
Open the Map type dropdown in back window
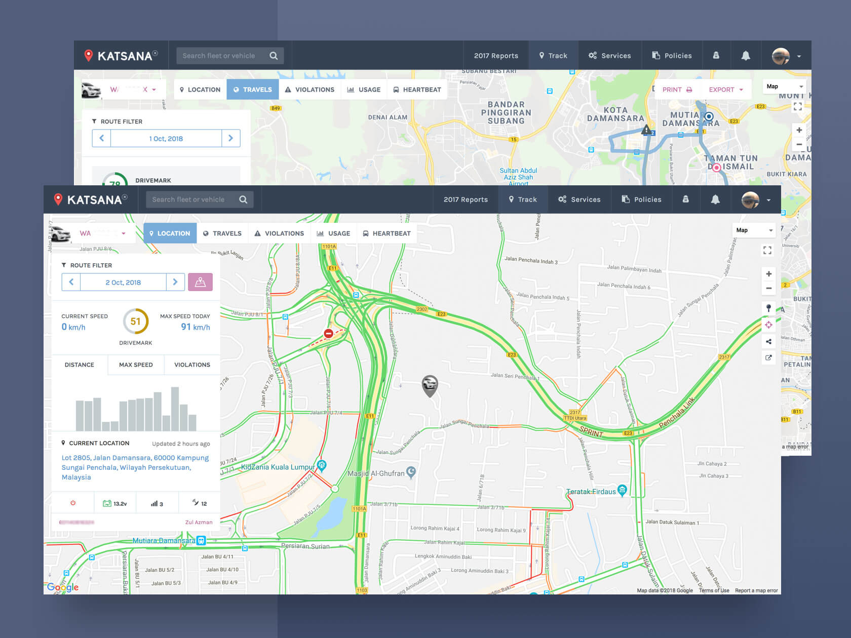click(785, 86)
